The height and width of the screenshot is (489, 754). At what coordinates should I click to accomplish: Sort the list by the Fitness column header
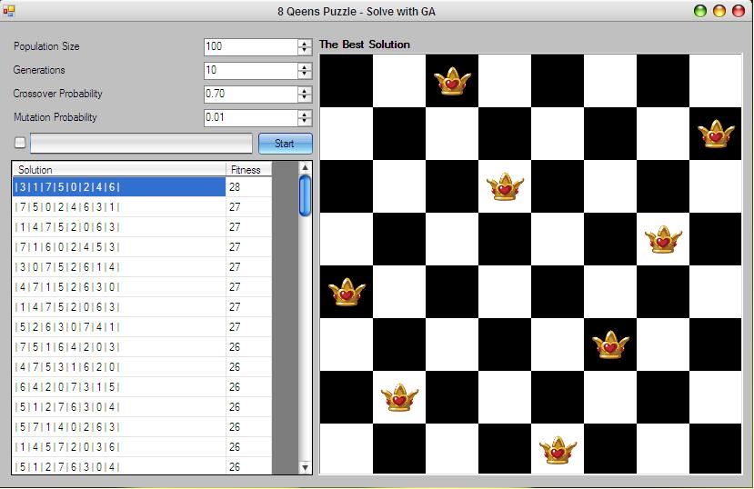247,170
